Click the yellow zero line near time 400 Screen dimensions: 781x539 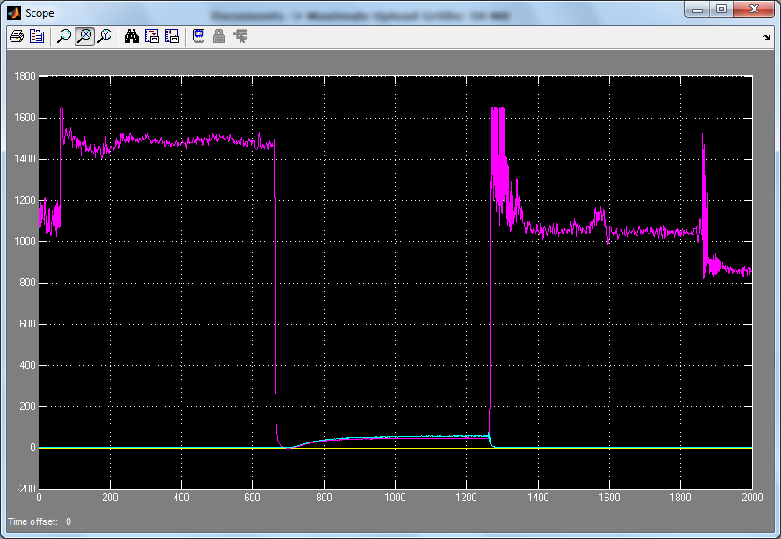tap(181, 448)
